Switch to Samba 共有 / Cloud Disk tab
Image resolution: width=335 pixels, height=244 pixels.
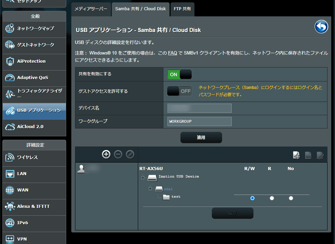point(141,9)
